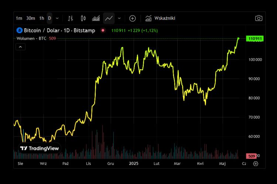
Task: Select the 1h timeframe
Action: coord(42,18)
